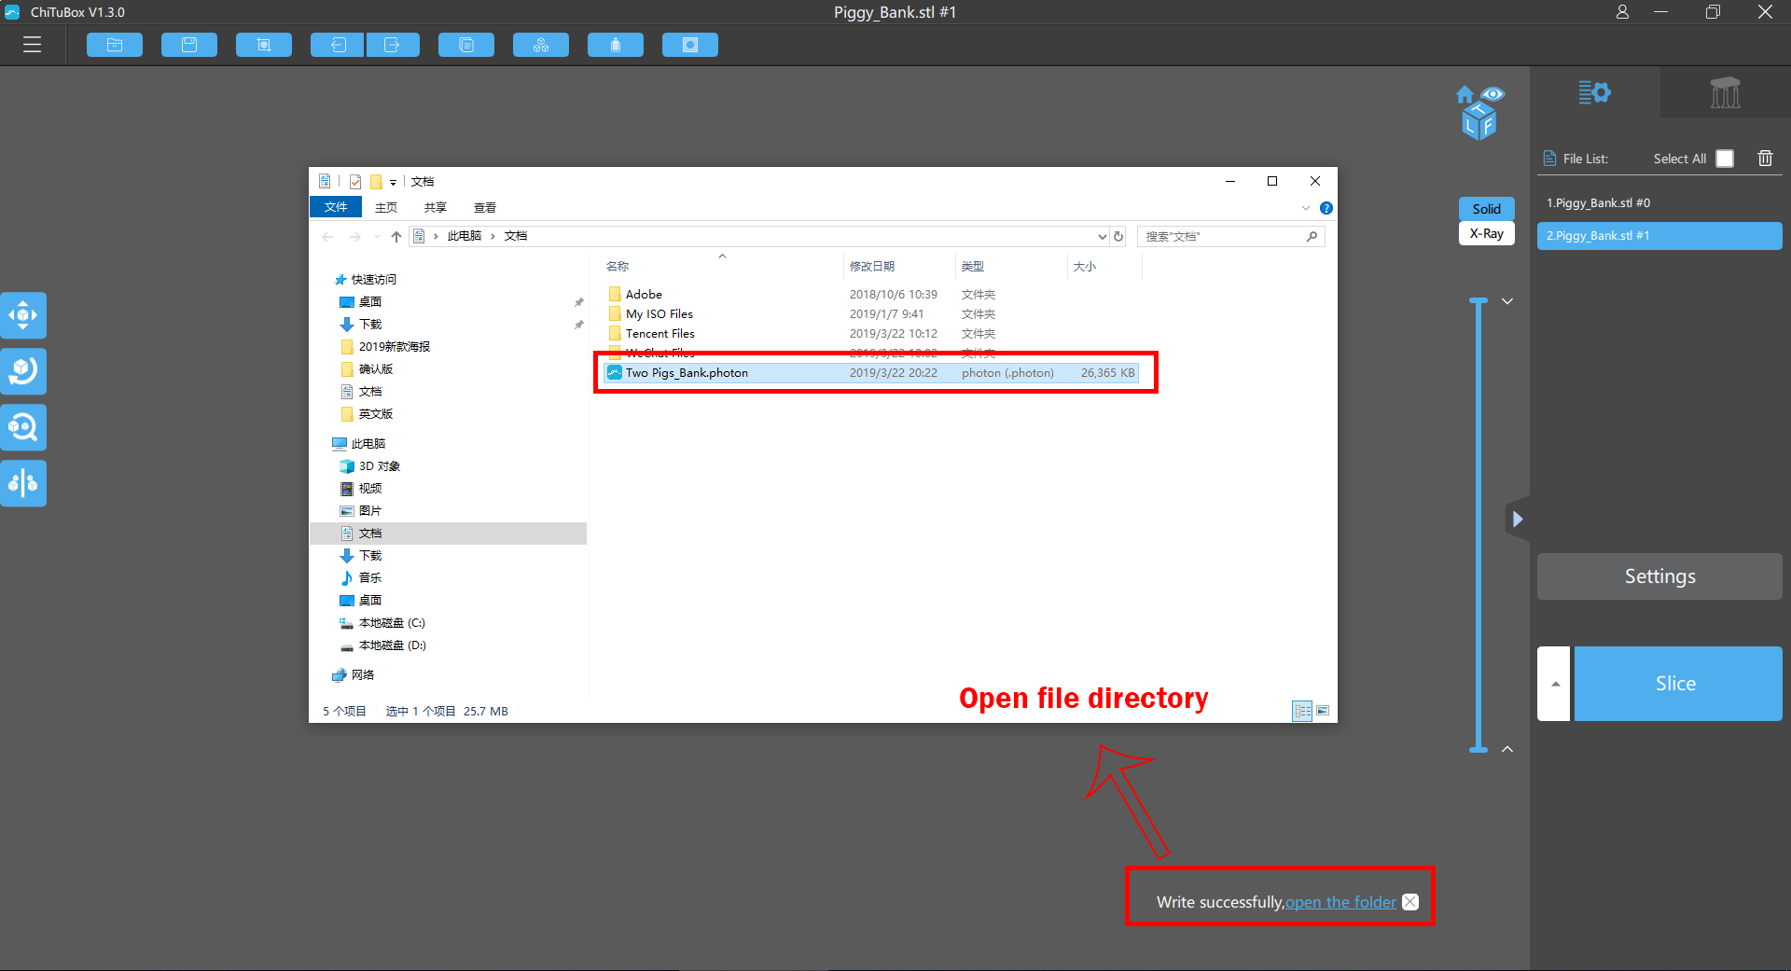
Task: Switch render mode to Solid
Action: pyautogui.click(x=1486, y=209)
